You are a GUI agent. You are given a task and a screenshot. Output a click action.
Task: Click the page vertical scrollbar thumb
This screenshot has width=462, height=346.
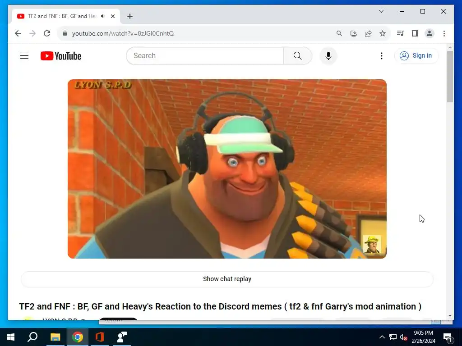click(x=450, y=77)
